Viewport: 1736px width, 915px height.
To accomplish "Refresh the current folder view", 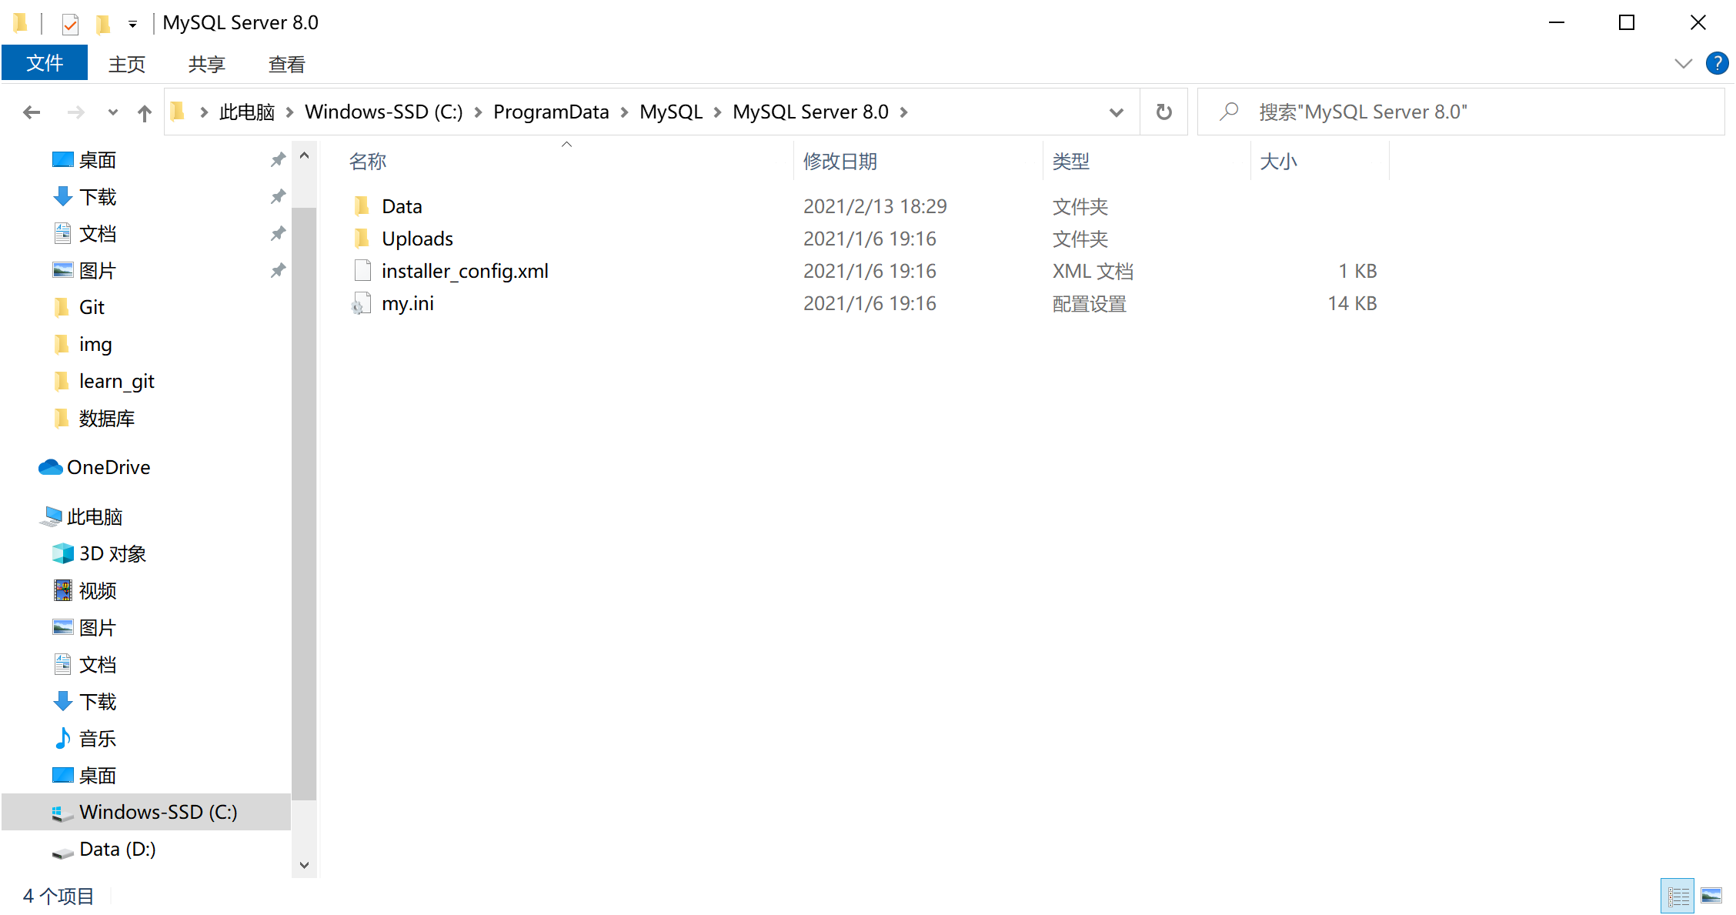I will click(1163, 112).
